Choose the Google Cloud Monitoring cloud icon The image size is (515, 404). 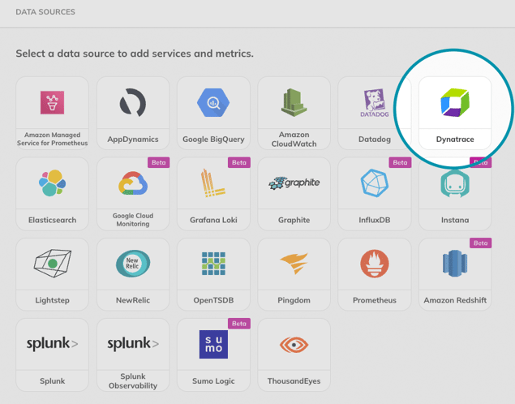point(133,183)
